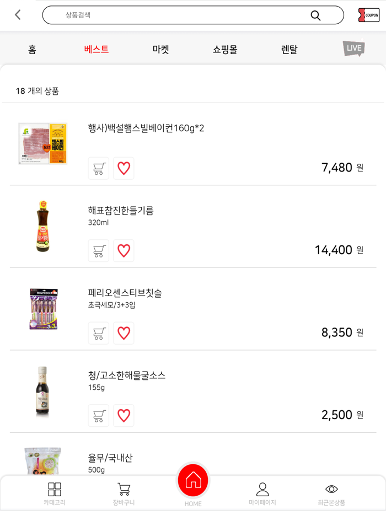Open 카테고리 from the bottom navigation
Viewport: 386px width, 515px height.
[x=55, y=492]
